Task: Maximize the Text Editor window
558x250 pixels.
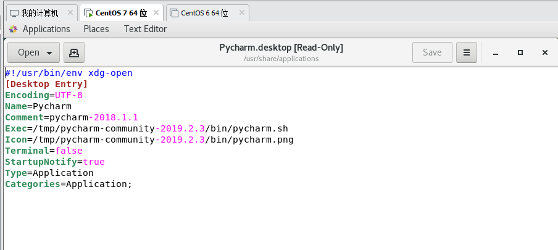Action: 520,52
